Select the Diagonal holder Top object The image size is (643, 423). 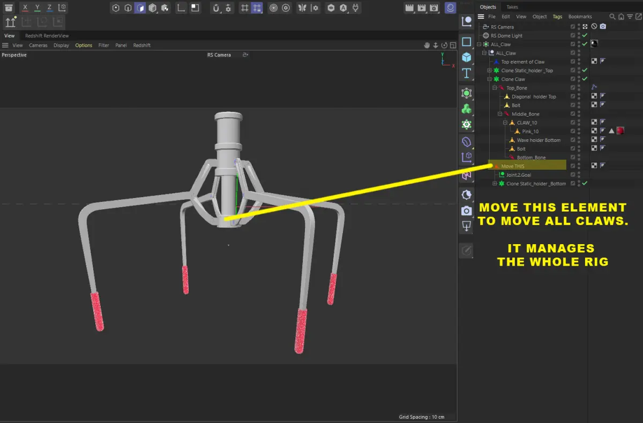coord(534,97)
